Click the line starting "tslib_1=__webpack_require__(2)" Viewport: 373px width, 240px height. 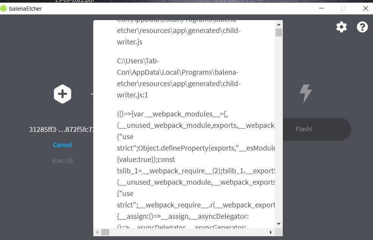click(x=196, y=171)
